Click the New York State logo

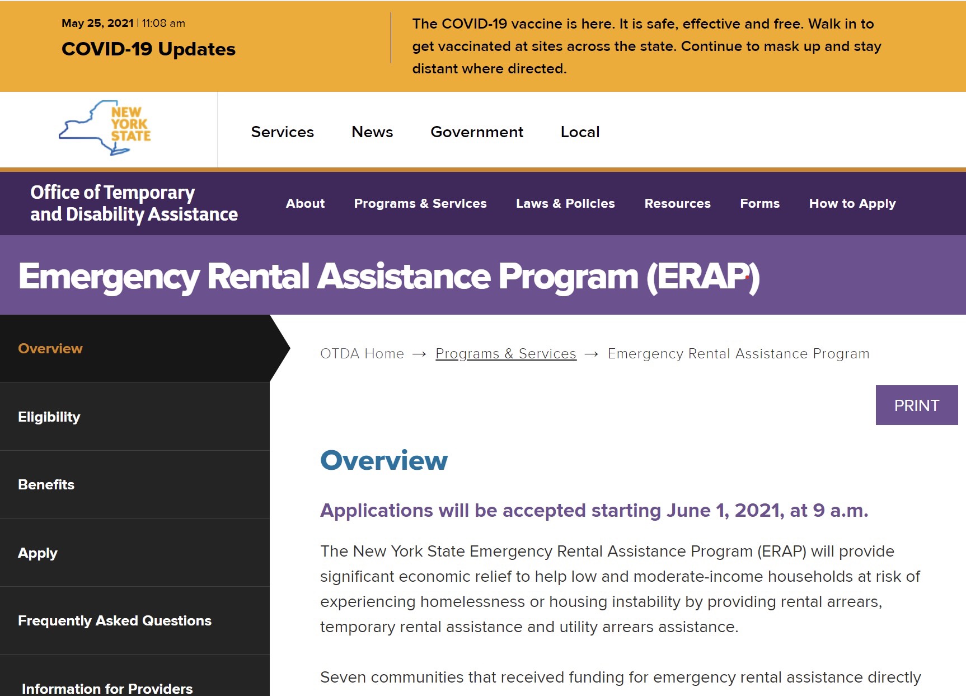105,128
